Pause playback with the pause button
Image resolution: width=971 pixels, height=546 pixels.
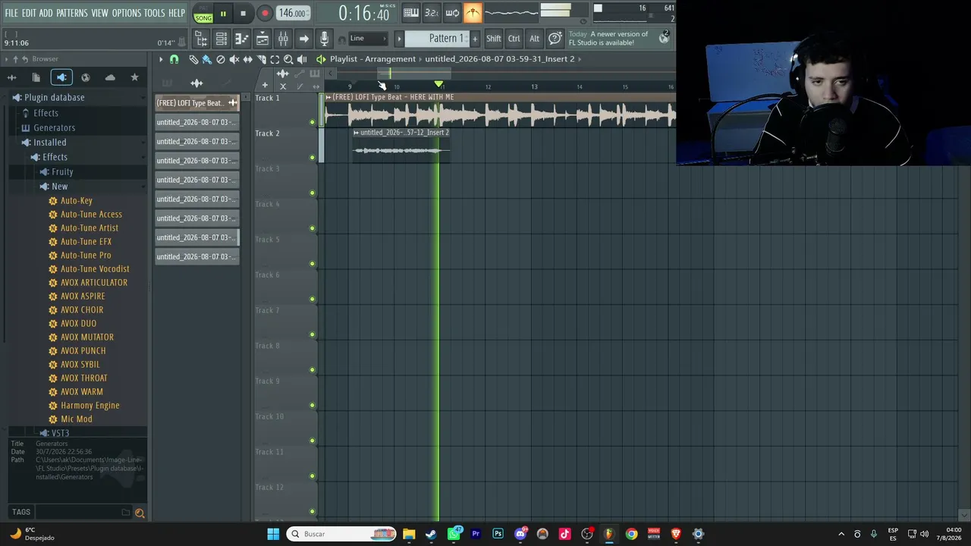(223, 13)
